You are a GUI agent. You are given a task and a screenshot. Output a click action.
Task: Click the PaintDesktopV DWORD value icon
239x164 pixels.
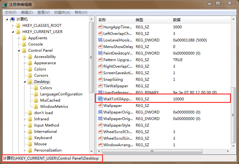100,53
